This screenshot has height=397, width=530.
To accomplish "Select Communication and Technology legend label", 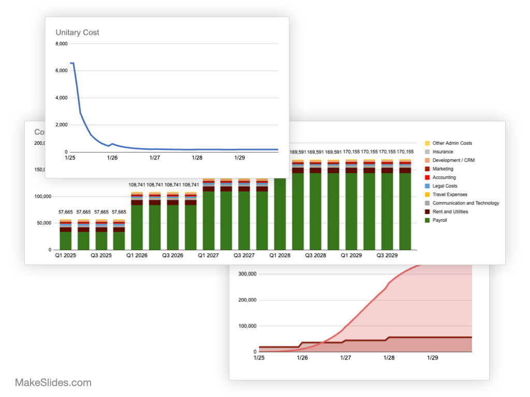I will tap(466, 203).
